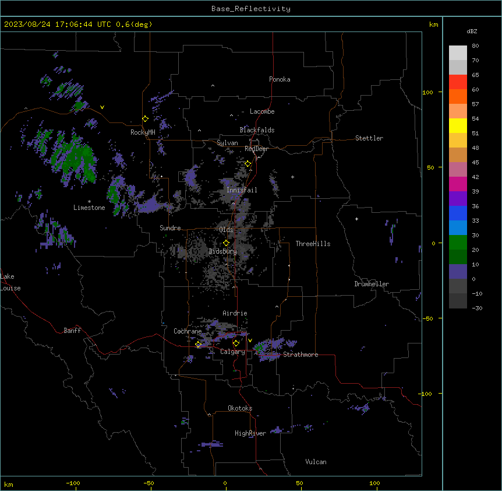Click the Sundre town label
The width and height of the screenshot is (502, 491).
coord(170,228)
